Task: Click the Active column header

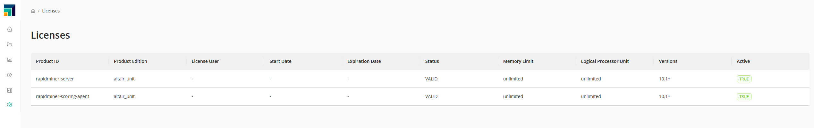Action: pyautogui.click(x=743, y=61)
